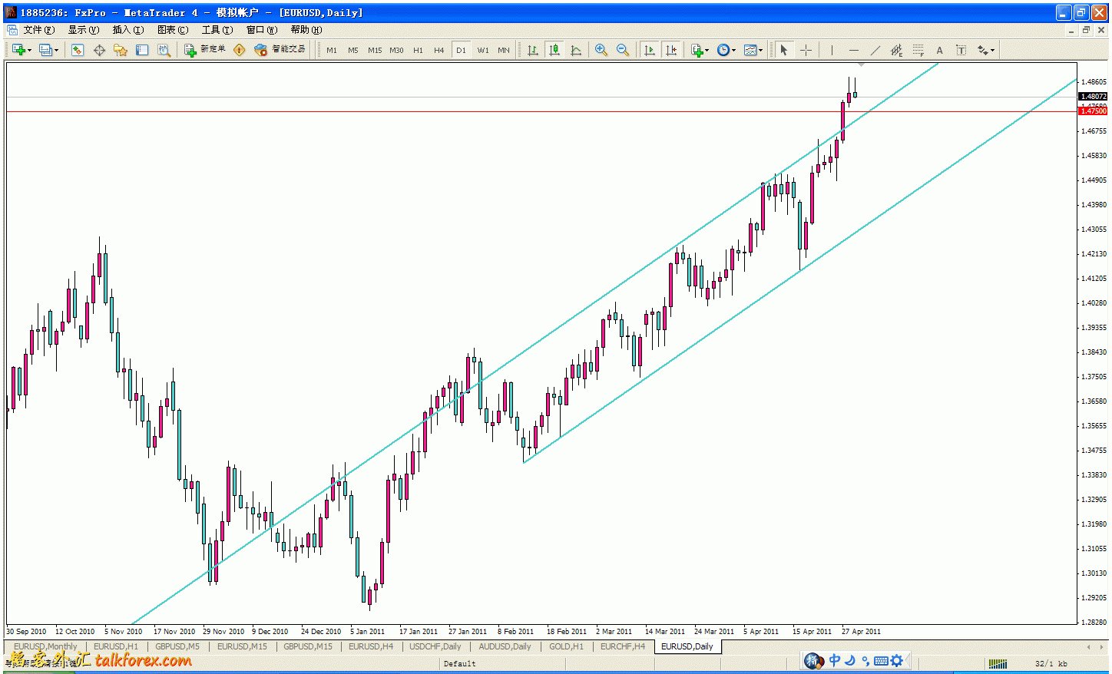
Task: Switch to EURCHF,H4 chart tab
Action: [x=623, y=646]
